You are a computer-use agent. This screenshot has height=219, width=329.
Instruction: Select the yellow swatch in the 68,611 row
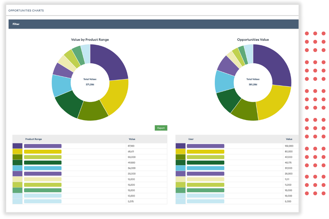[17, 151]
